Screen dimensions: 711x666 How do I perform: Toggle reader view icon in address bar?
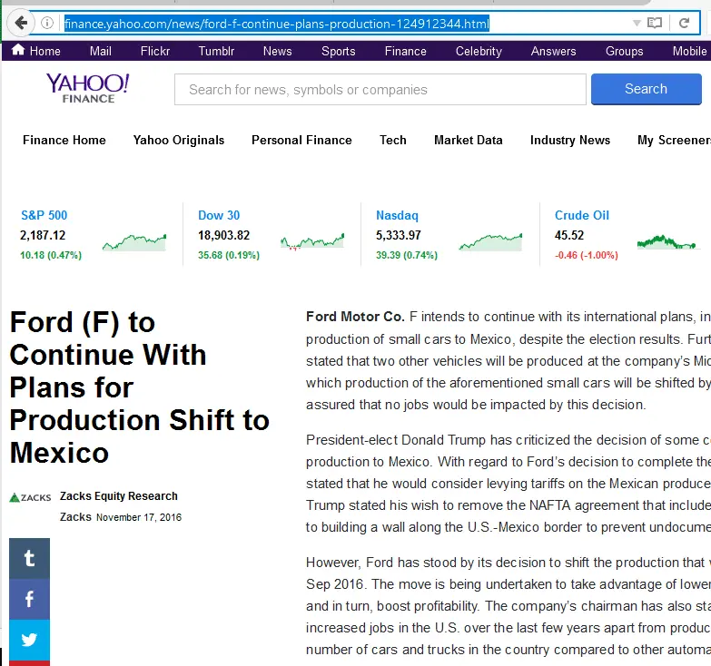(654, 23)
